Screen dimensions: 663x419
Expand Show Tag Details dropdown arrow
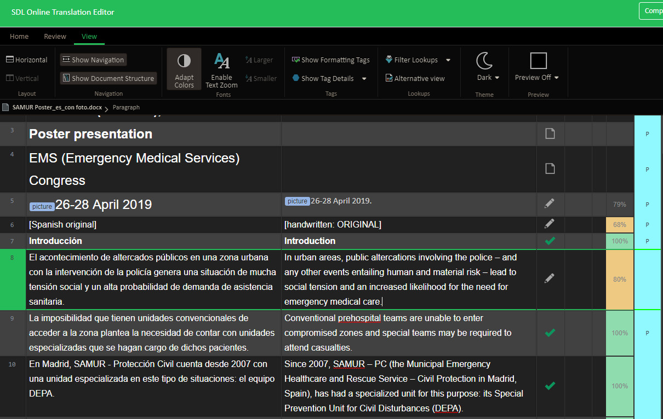click(x=364, y=78)
